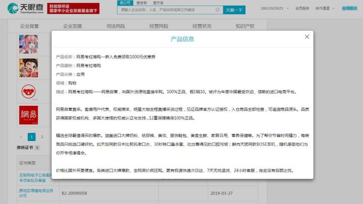Click the 证书类型 column header
Screen dimensions: 363x204
(x=28, y=163)
